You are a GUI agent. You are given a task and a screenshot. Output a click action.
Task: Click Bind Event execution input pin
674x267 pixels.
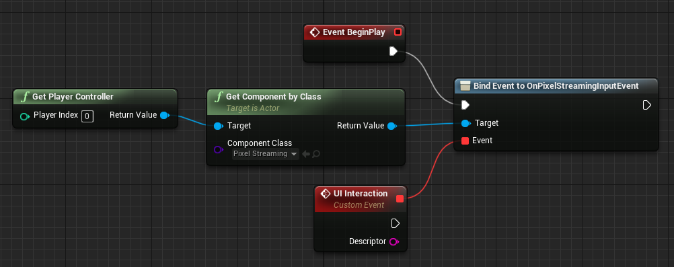(x=465, y=105)
